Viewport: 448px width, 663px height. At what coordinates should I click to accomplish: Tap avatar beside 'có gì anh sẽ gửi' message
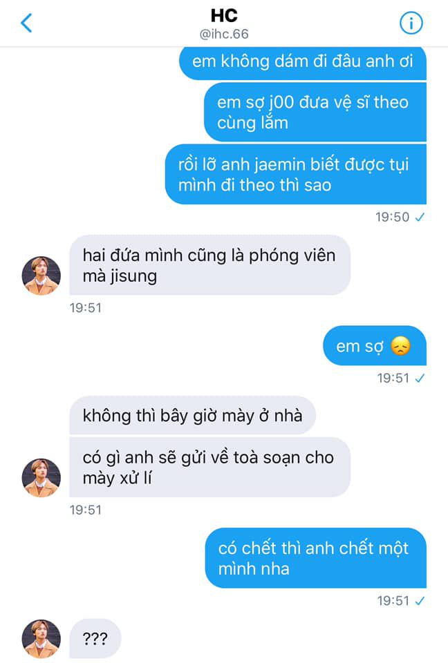click(x=41, y=477)
